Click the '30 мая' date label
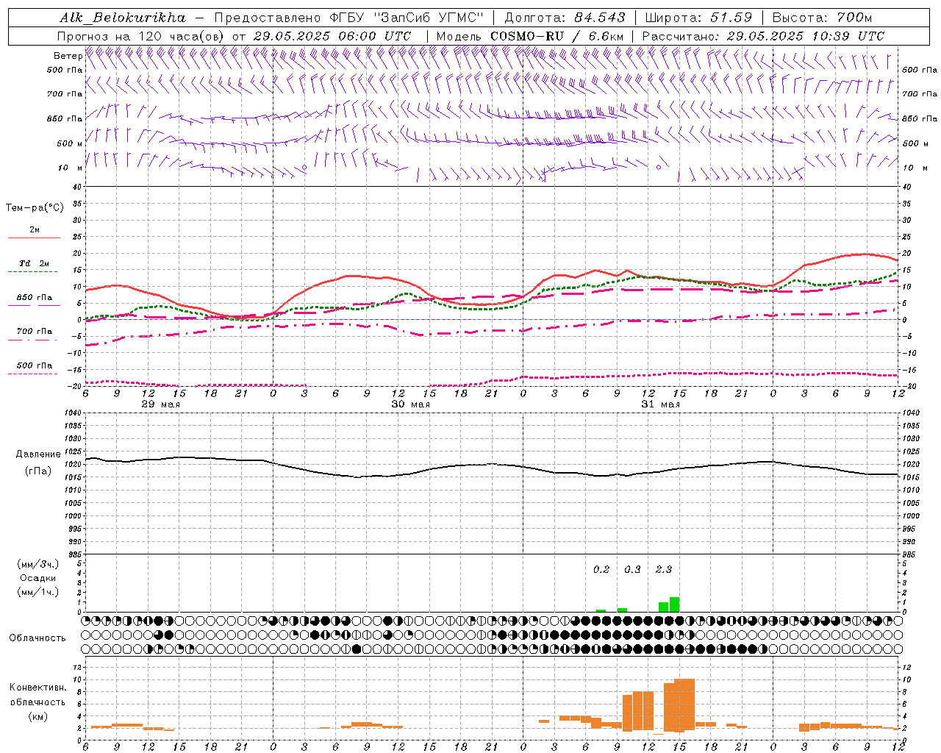 tap(411, 404)
